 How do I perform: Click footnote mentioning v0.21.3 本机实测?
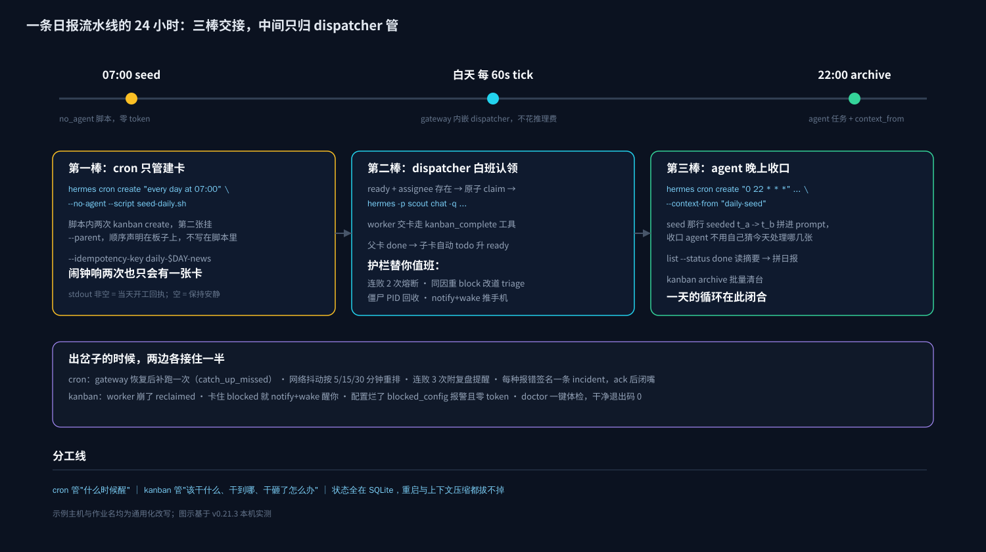(x=162, y=514)
